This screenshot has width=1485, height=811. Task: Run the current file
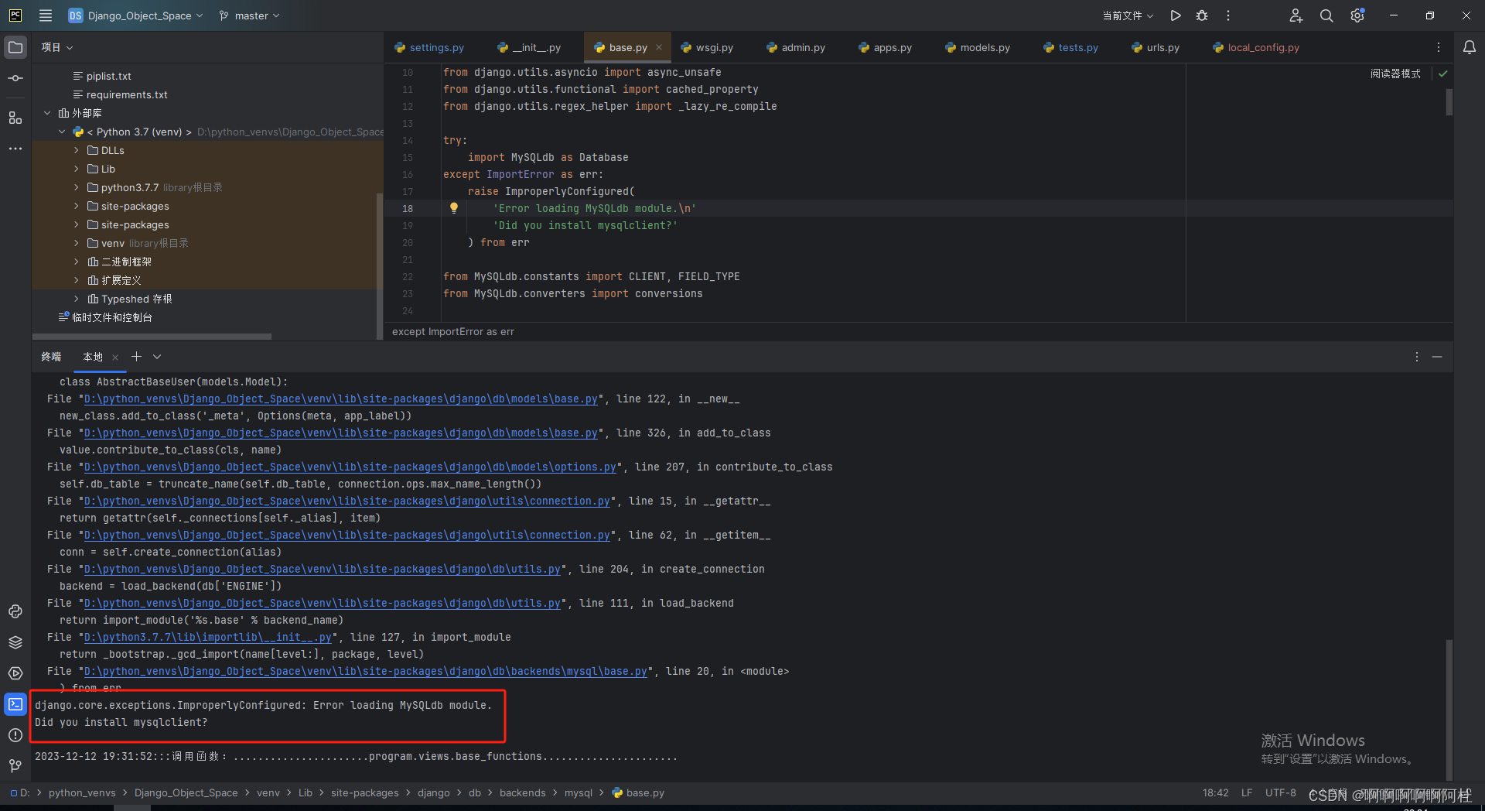coord(1176,15)
